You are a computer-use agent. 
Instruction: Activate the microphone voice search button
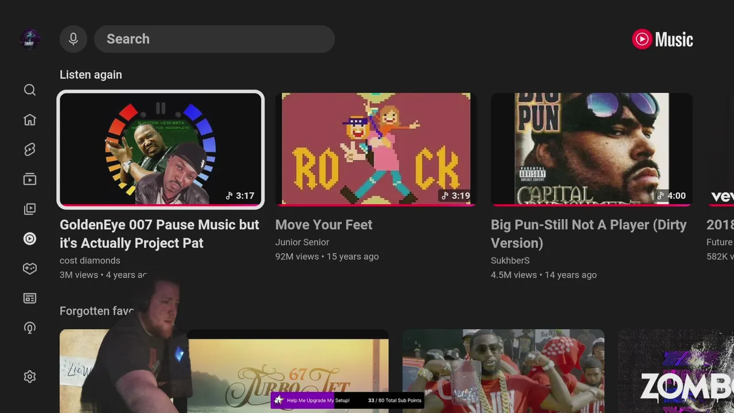tap(73, 39)
